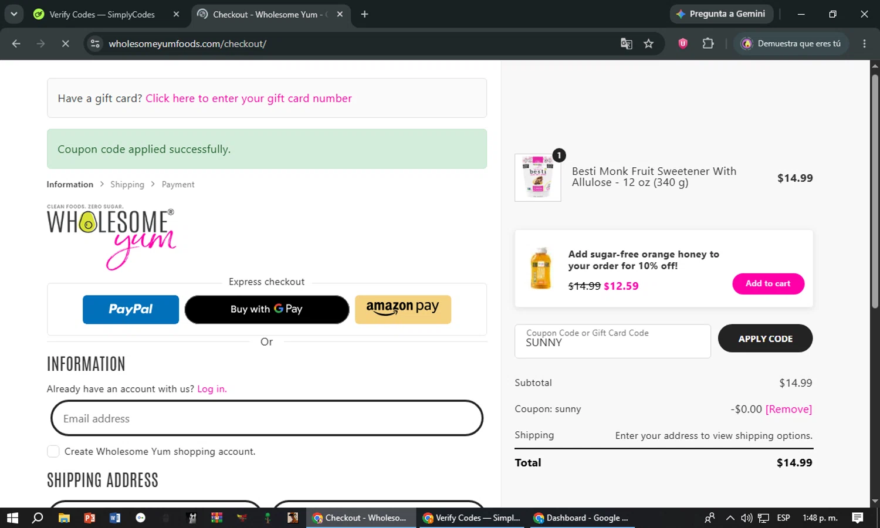Image resolution: width=880 pixels, height=528 pixels.
Task: Close the Checkout - Wholesome Yum tab
Action: 340,14
